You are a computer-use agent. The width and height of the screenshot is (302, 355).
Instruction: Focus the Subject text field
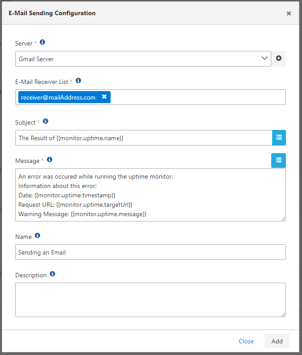click(x=143, y=138)
